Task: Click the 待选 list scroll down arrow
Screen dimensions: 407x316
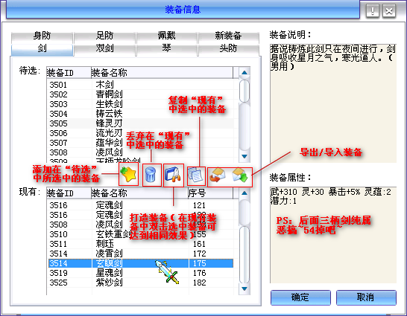Action: 244,156
